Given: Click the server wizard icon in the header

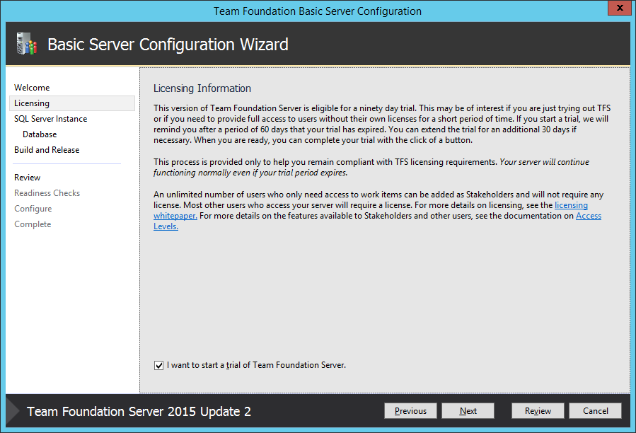Looking at the screenshot, I should click(27, 44).
